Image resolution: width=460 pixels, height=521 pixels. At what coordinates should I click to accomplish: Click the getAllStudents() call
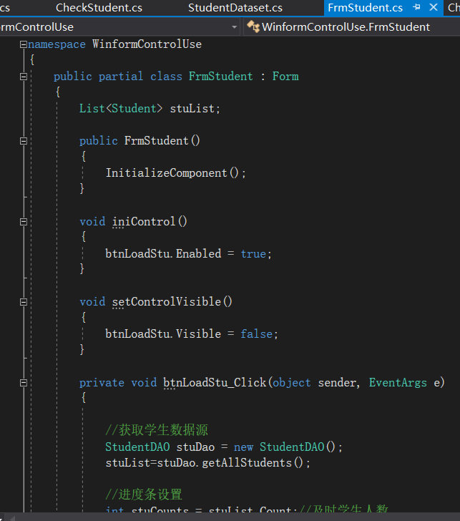(x=255, y=463)
